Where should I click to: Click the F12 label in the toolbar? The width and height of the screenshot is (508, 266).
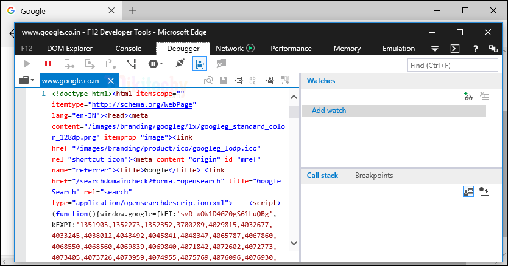click(27, 49)
